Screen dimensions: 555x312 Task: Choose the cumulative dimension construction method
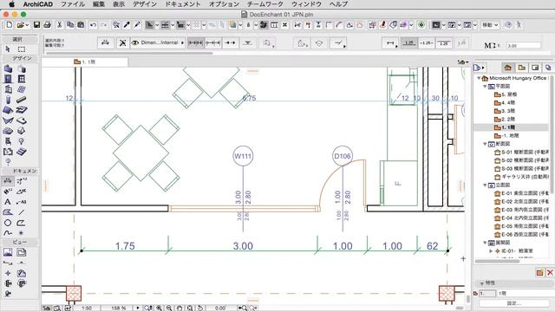coord(212,42)
